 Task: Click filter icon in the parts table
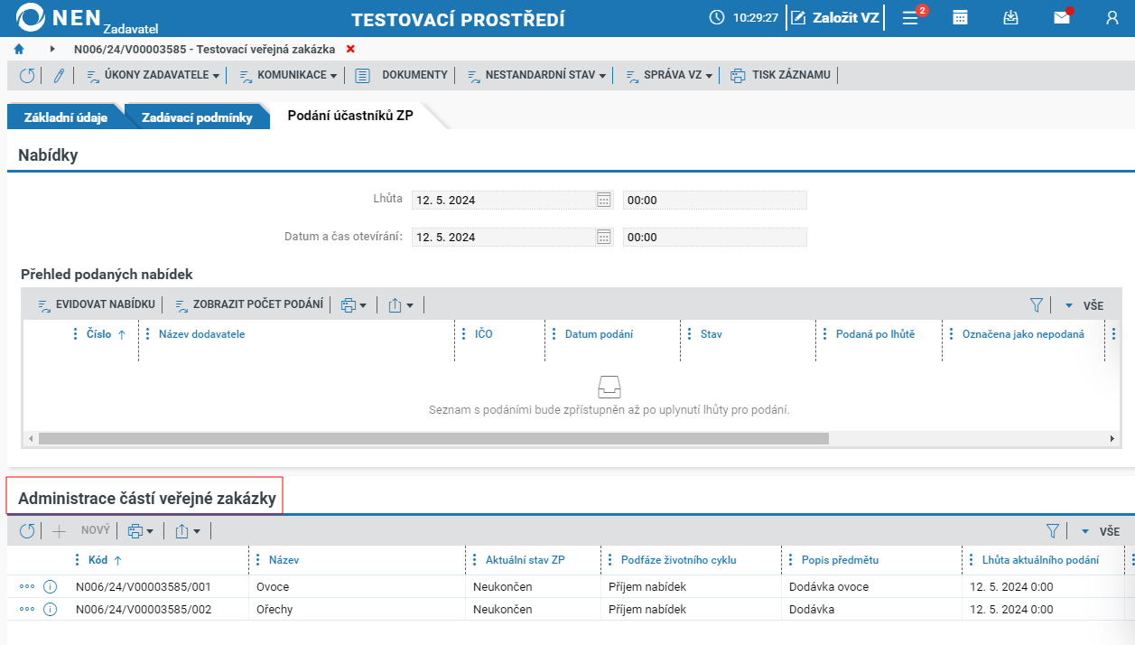[x=1053, y=531]
